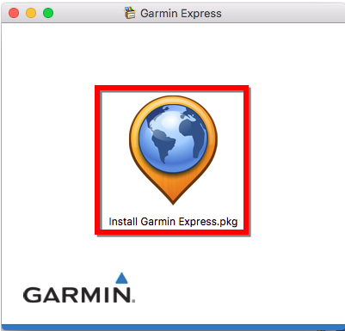345x331 pixels.
Task: Click the pointed bottom tip of the orange pin
Action: [173, 200]
